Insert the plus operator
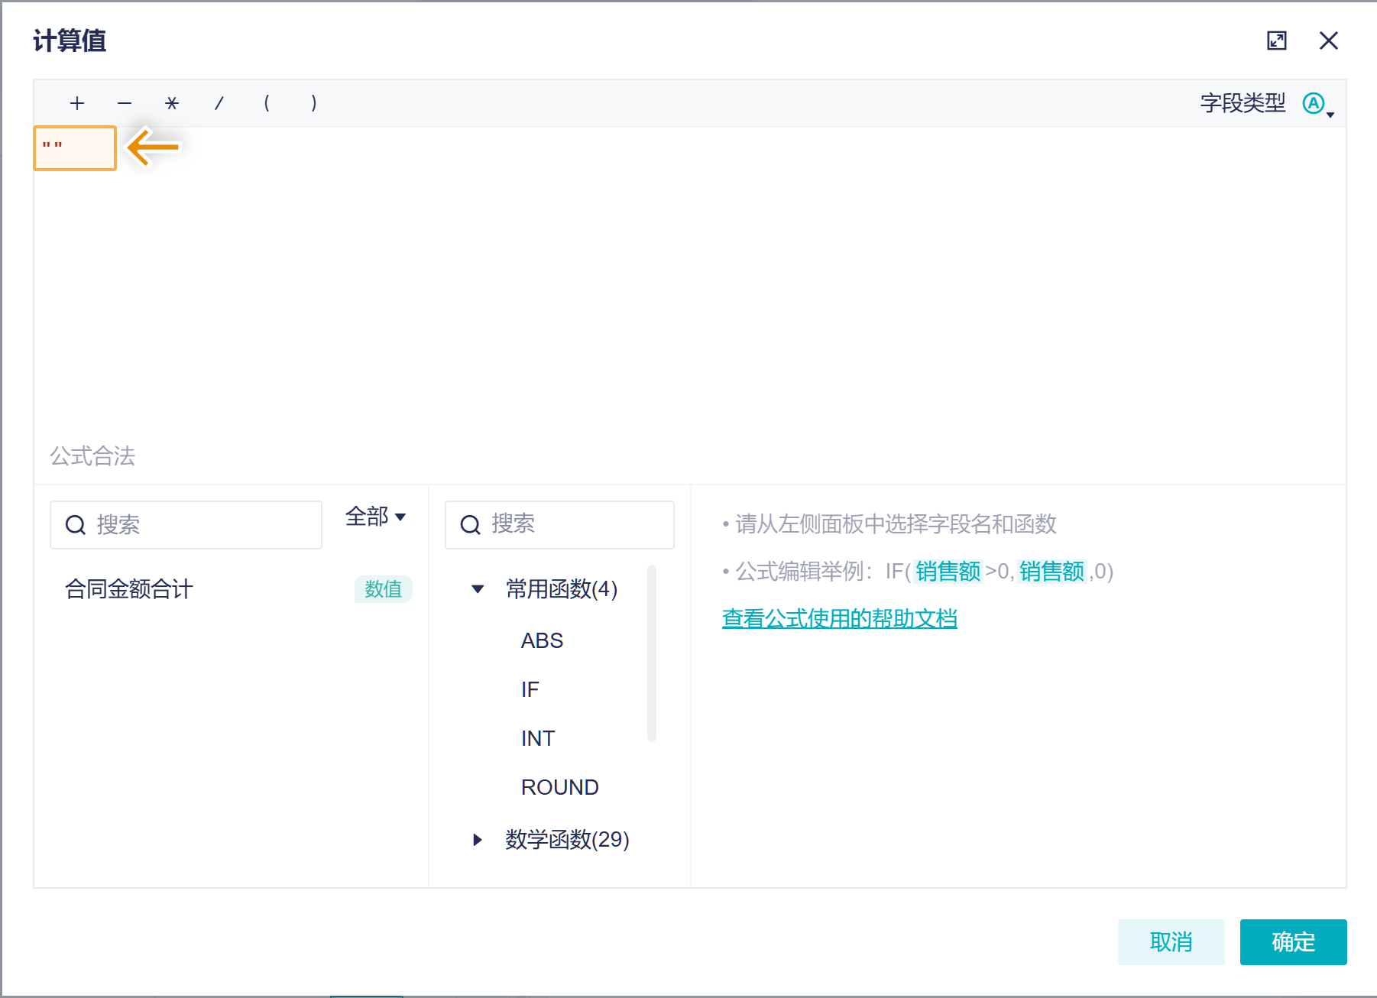1377x998 pixels. [x=77, y=103]
